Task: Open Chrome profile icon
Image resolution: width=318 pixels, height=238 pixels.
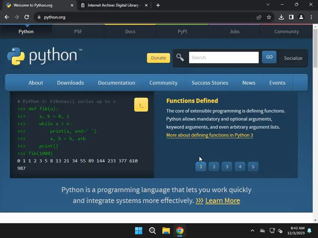Action: click(301, 17)
